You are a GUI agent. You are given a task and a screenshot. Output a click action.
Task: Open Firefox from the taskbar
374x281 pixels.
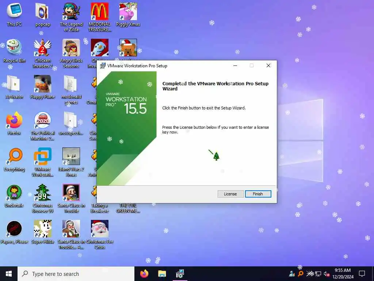click(144, 274)
